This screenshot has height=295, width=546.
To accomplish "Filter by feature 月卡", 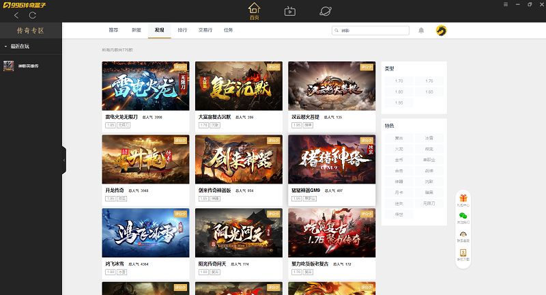I will point(399,193).
